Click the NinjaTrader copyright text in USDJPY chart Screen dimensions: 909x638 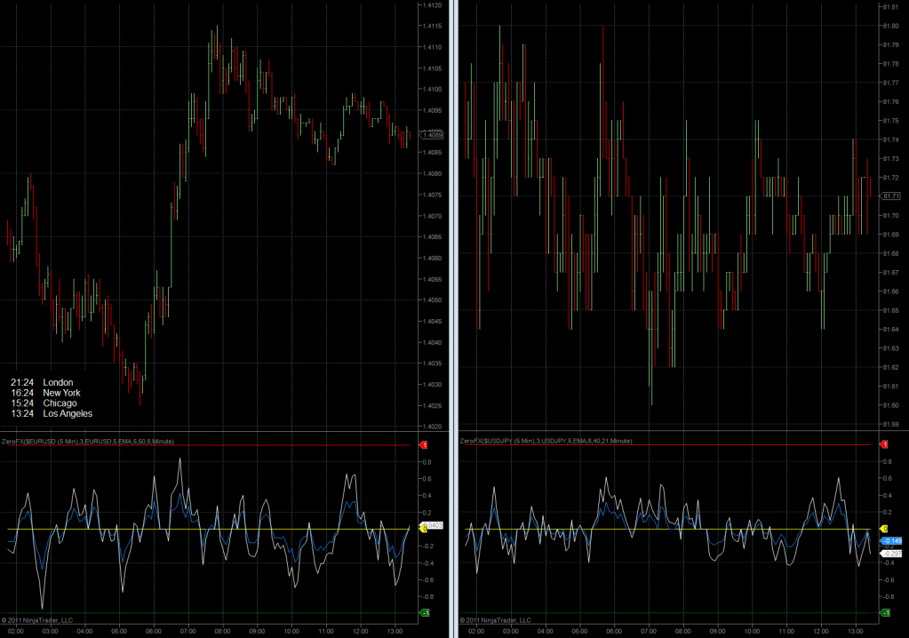495,619
